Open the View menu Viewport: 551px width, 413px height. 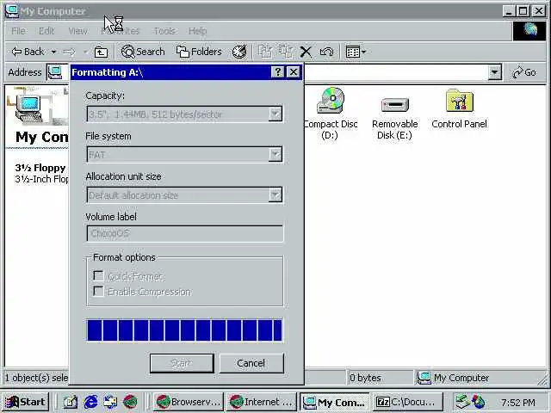77,31
